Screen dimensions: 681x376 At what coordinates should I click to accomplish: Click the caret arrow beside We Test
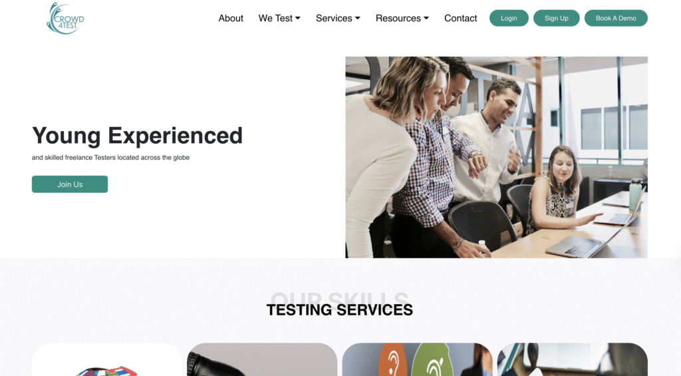tap(297, 18)
